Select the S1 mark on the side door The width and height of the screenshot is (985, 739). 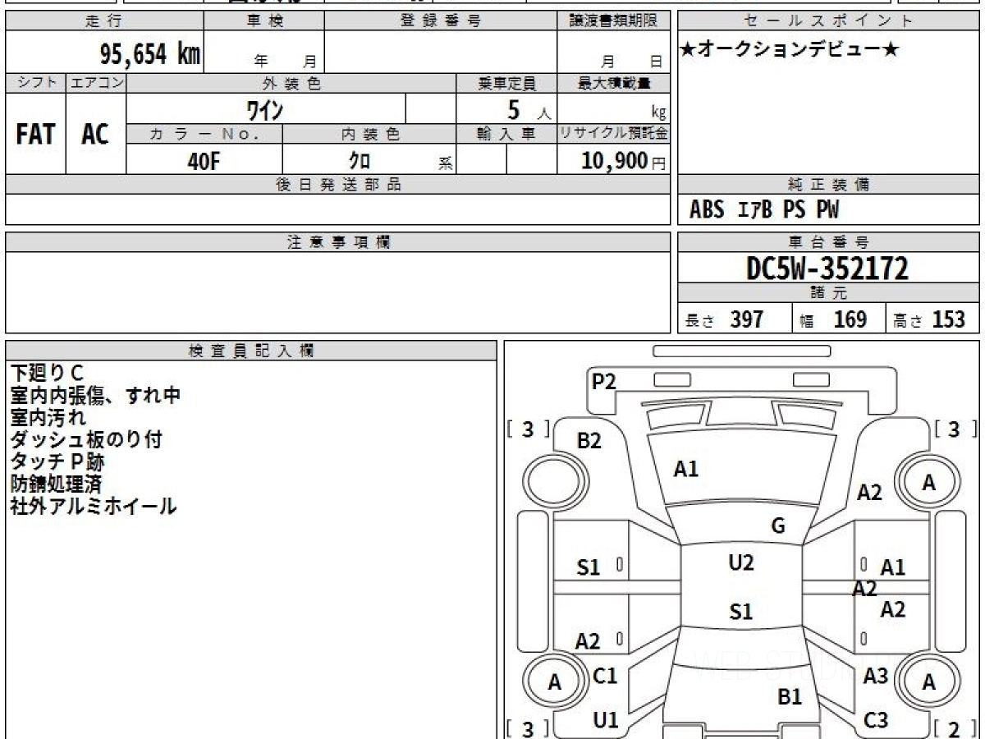coord(589,567)
